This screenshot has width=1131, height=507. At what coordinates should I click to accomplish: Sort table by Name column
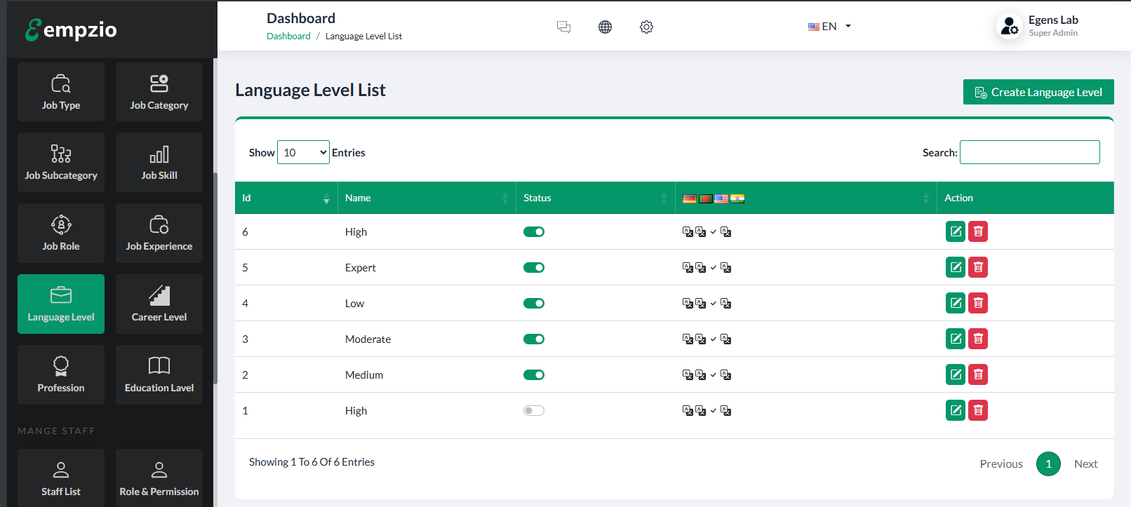tap(427, 198)
